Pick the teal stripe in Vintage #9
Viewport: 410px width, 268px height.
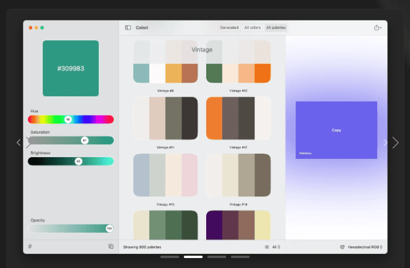[x=141, y=73]
